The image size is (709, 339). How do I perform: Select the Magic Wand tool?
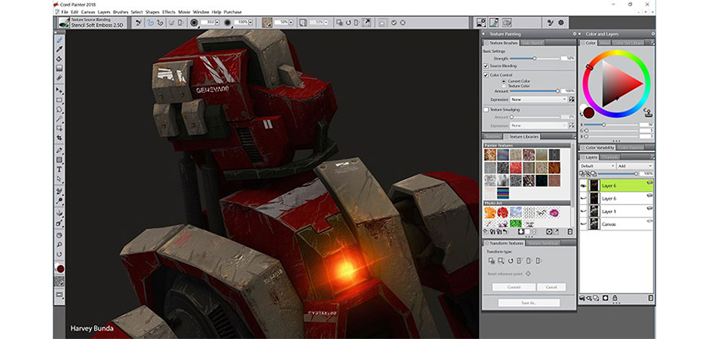(x=60, y=119)
